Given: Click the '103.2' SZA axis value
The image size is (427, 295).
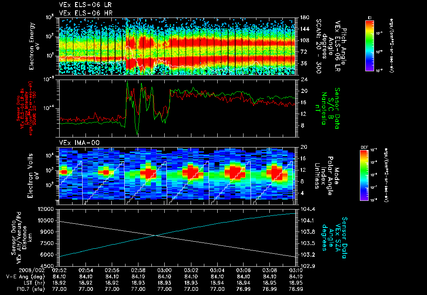Looking at the screenshot, I should (308, 255).
